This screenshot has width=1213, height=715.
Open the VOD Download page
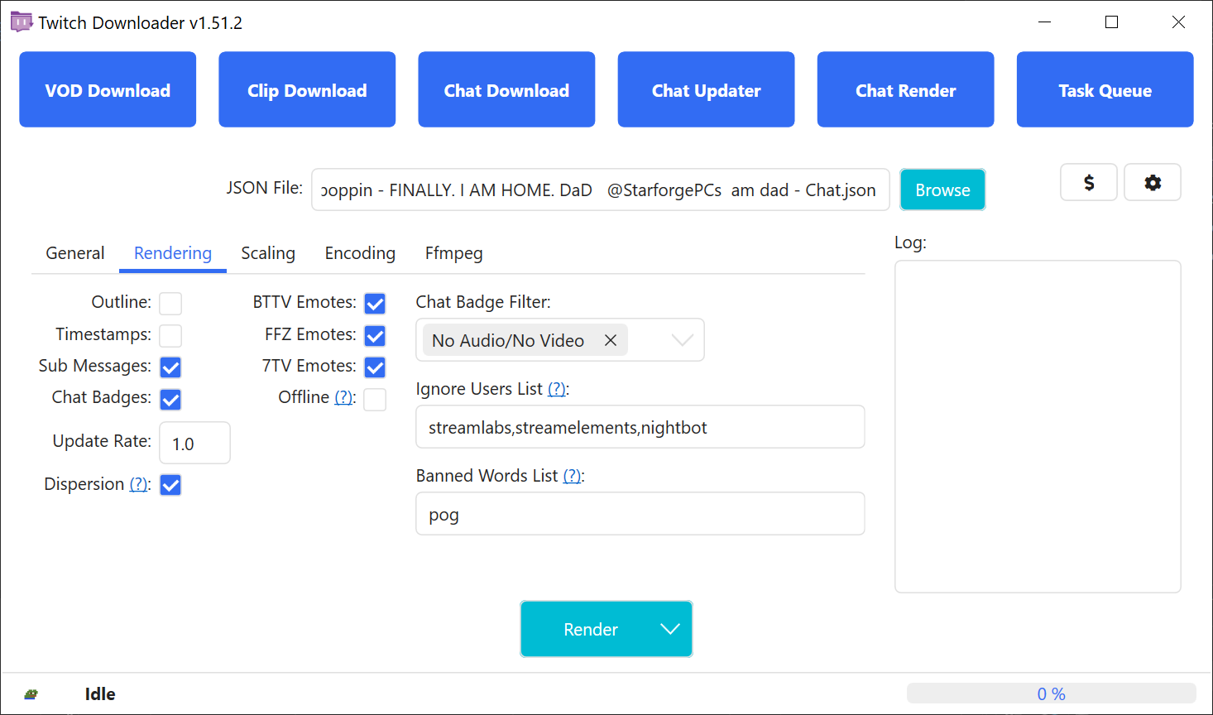tap(108, 89)
